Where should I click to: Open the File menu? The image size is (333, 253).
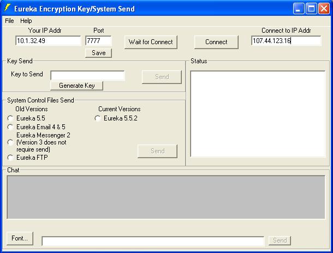[x=9, y=21]
